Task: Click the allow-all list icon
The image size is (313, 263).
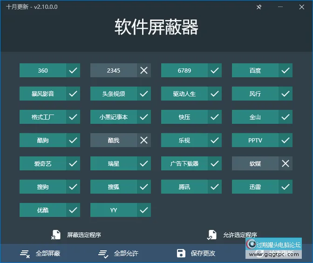Action: click(x=103, y=254)
